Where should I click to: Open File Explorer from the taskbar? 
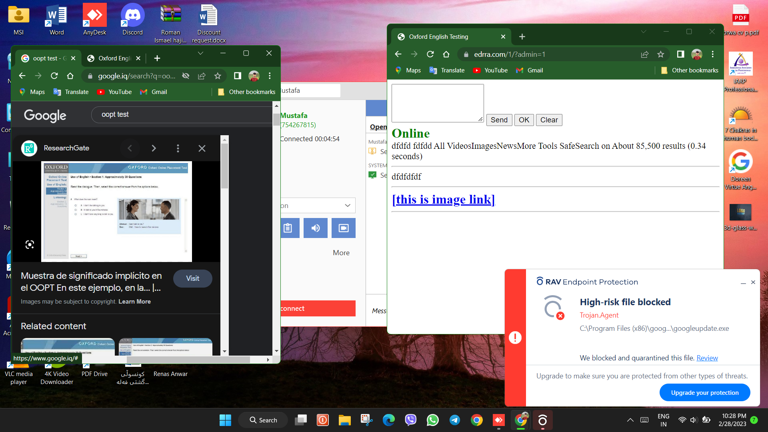(345, 420)
